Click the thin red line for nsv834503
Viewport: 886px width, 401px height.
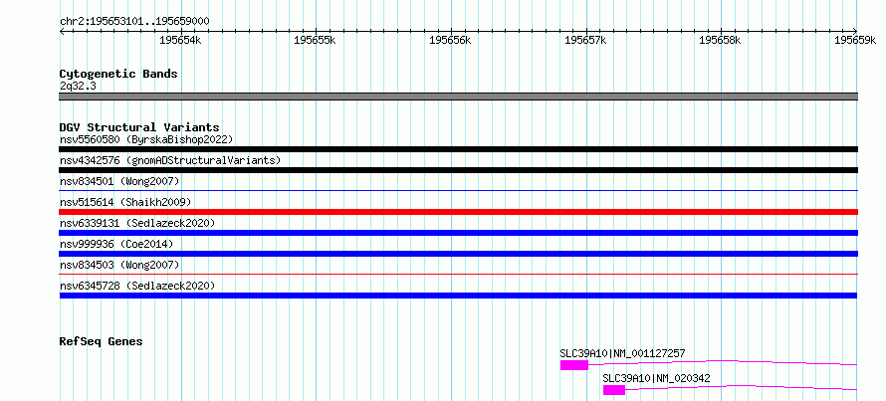tap(458, 274)
